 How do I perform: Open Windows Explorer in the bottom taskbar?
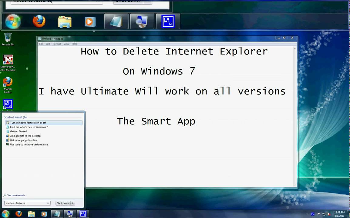point(32,214)
